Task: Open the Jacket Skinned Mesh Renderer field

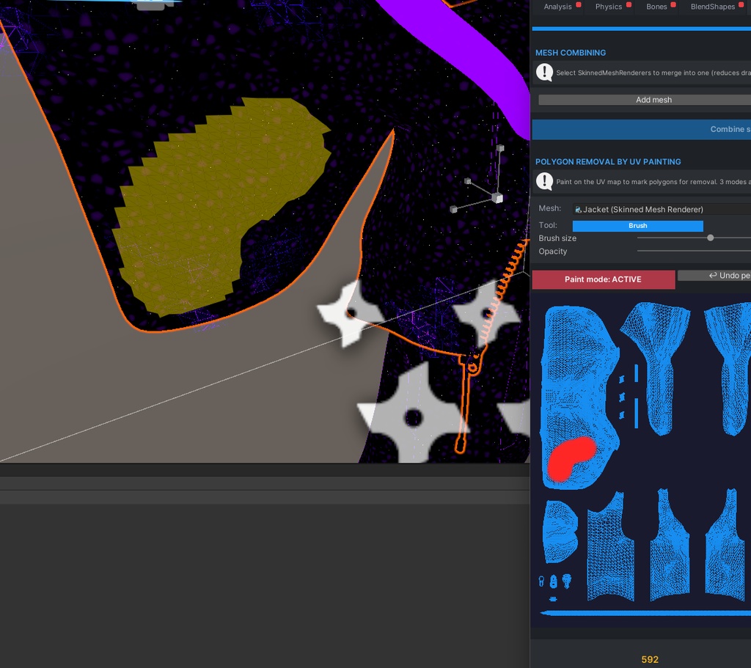Action: [x=662, y=209]
